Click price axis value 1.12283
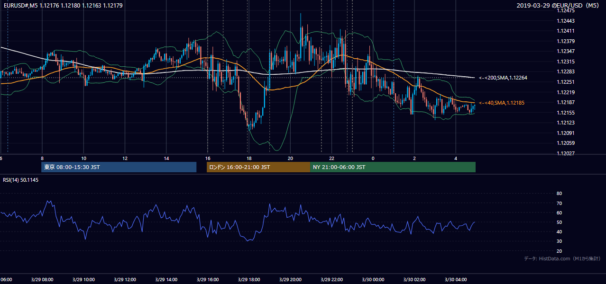606x284 pixels. (566, 72)
